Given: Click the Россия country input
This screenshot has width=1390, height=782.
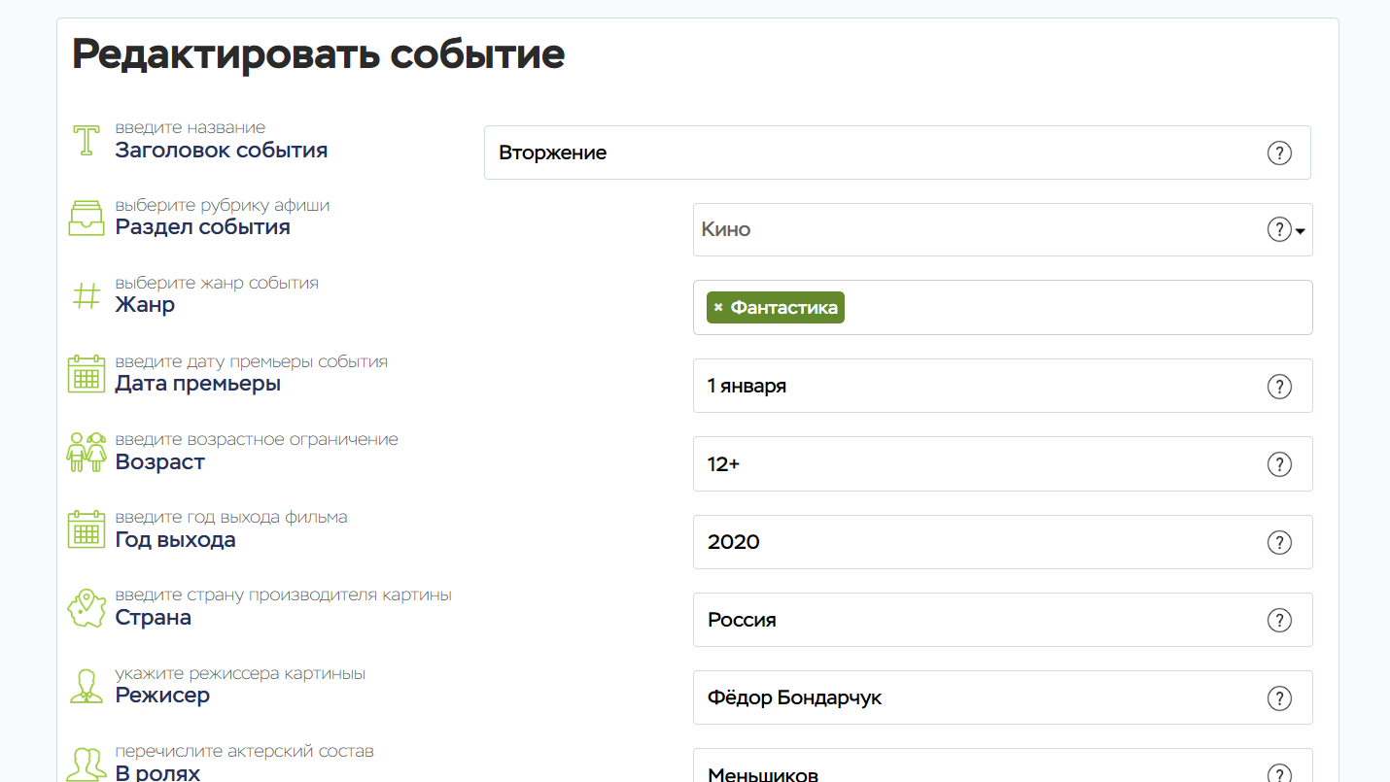Looking at the screenshot, I should pyautogui.click(x=972, y=620).
